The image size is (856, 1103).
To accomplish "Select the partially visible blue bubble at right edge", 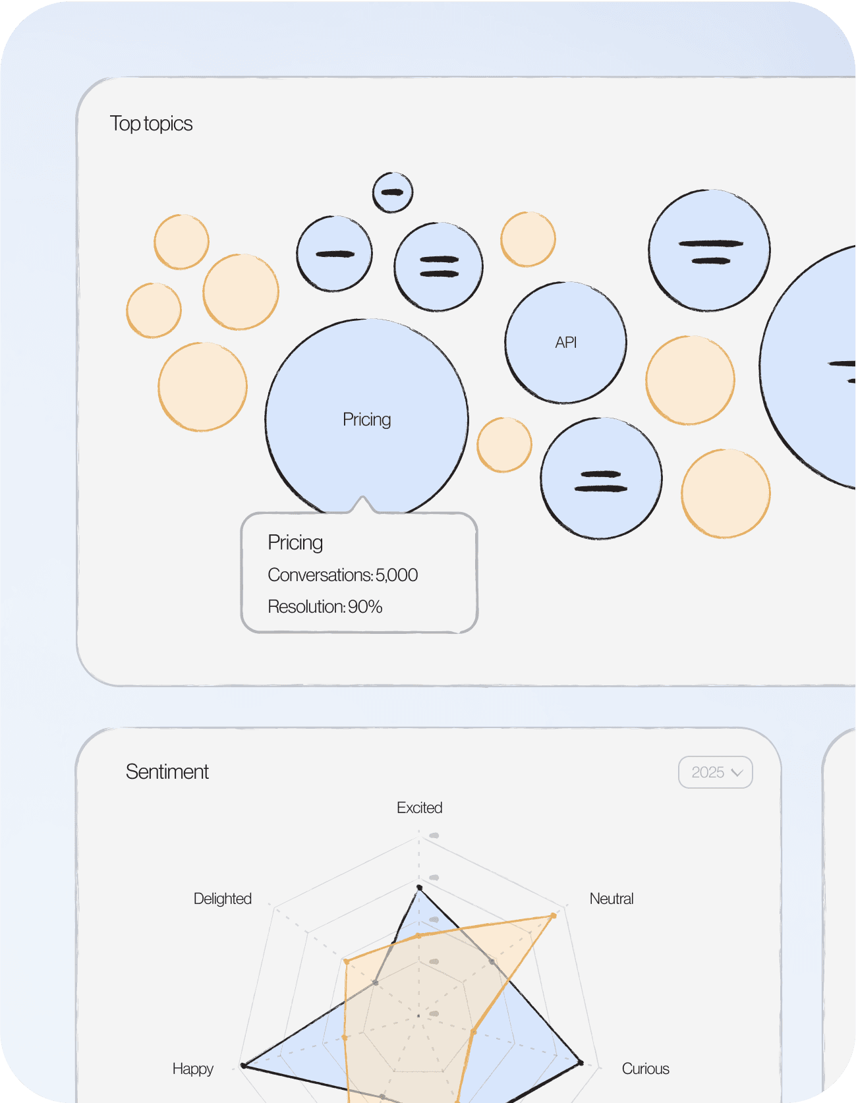I will (809, 367).
